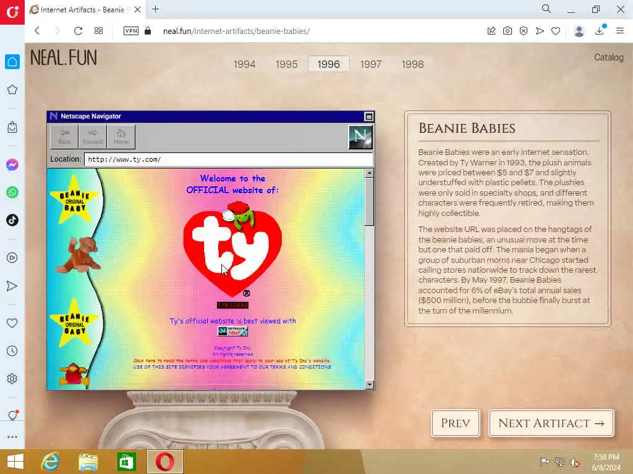Click the Prev button
The height and width of the screenshot is (474, 633).
(x=456, y=423)
